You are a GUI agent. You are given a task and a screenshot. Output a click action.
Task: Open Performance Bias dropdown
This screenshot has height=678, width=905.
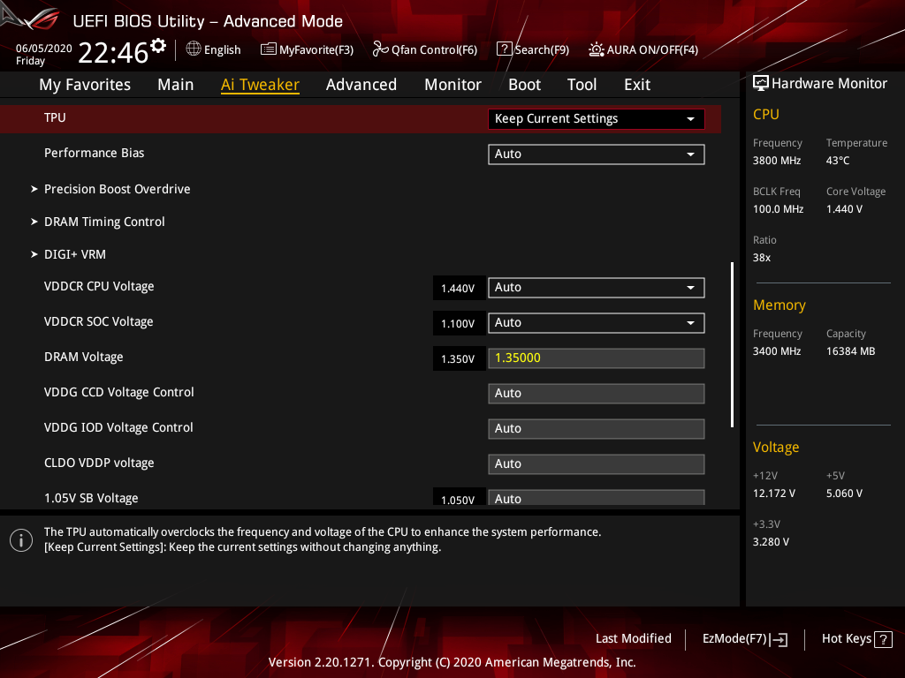[597, 154]
